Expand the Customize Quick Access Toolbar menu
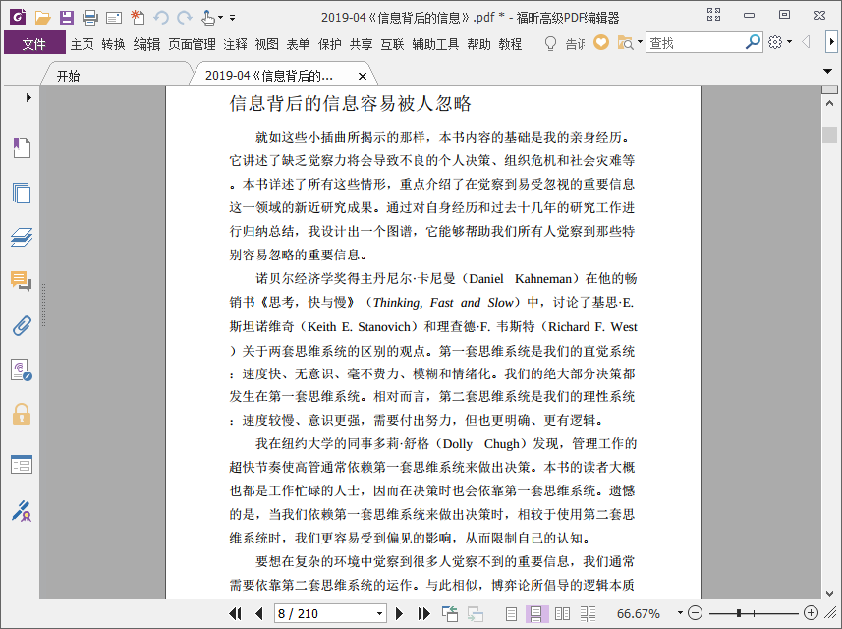Viewport: 842px width, 629px height. [233, 18]
